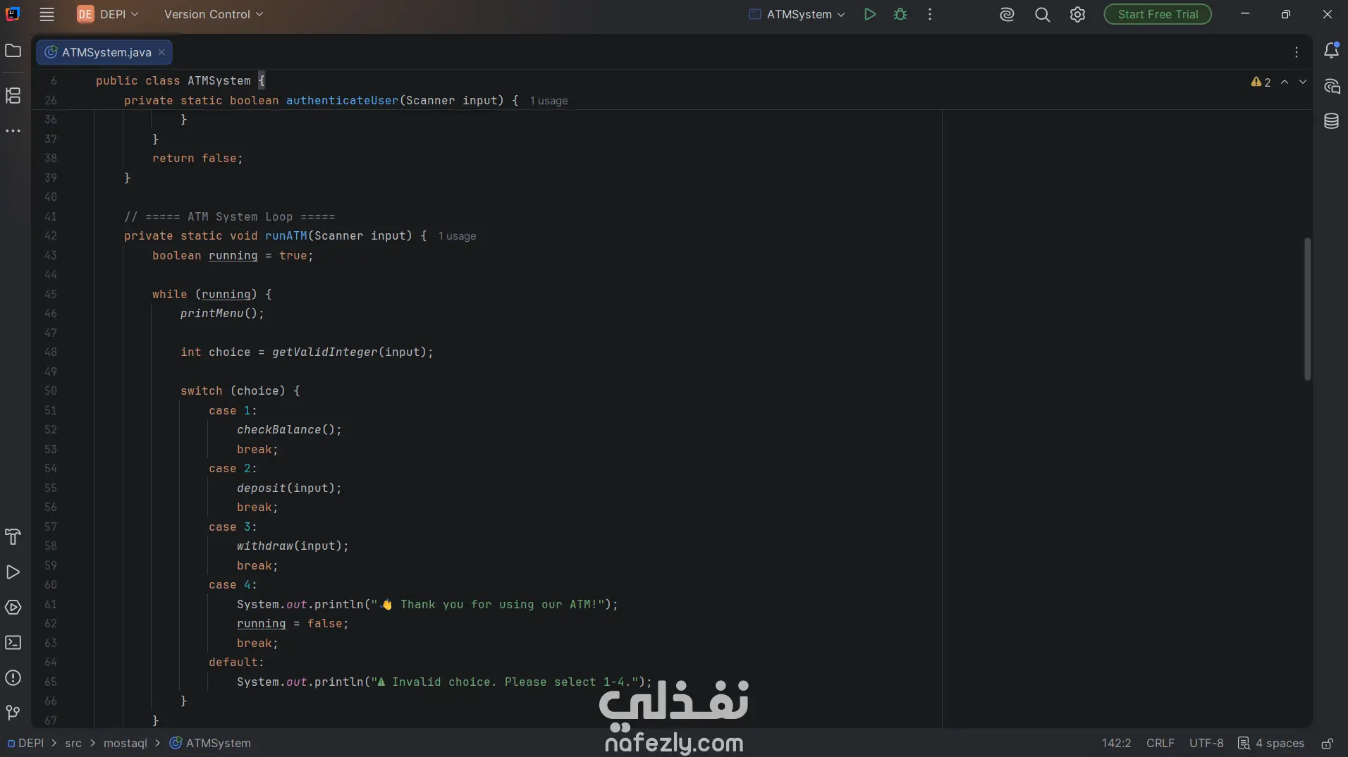Open 1 usage hint for runATM
Image resolution: width=1348 pixels, height=757 pixels.
(457, 236)
